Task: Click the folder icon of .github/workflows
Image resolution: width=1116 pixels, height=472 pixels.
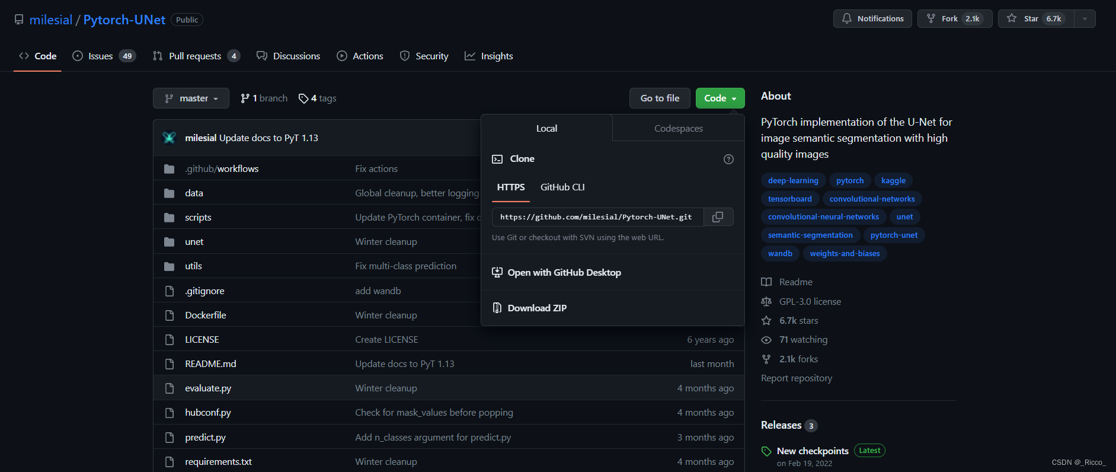Action: tap(169, 169)
